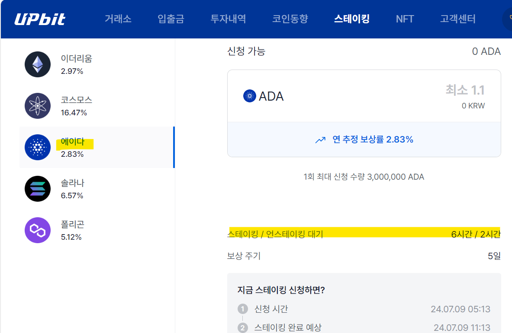Screen dimensions: 512x333
Task: Select 폴리곤 staking entry
Action: pos(97,230)
